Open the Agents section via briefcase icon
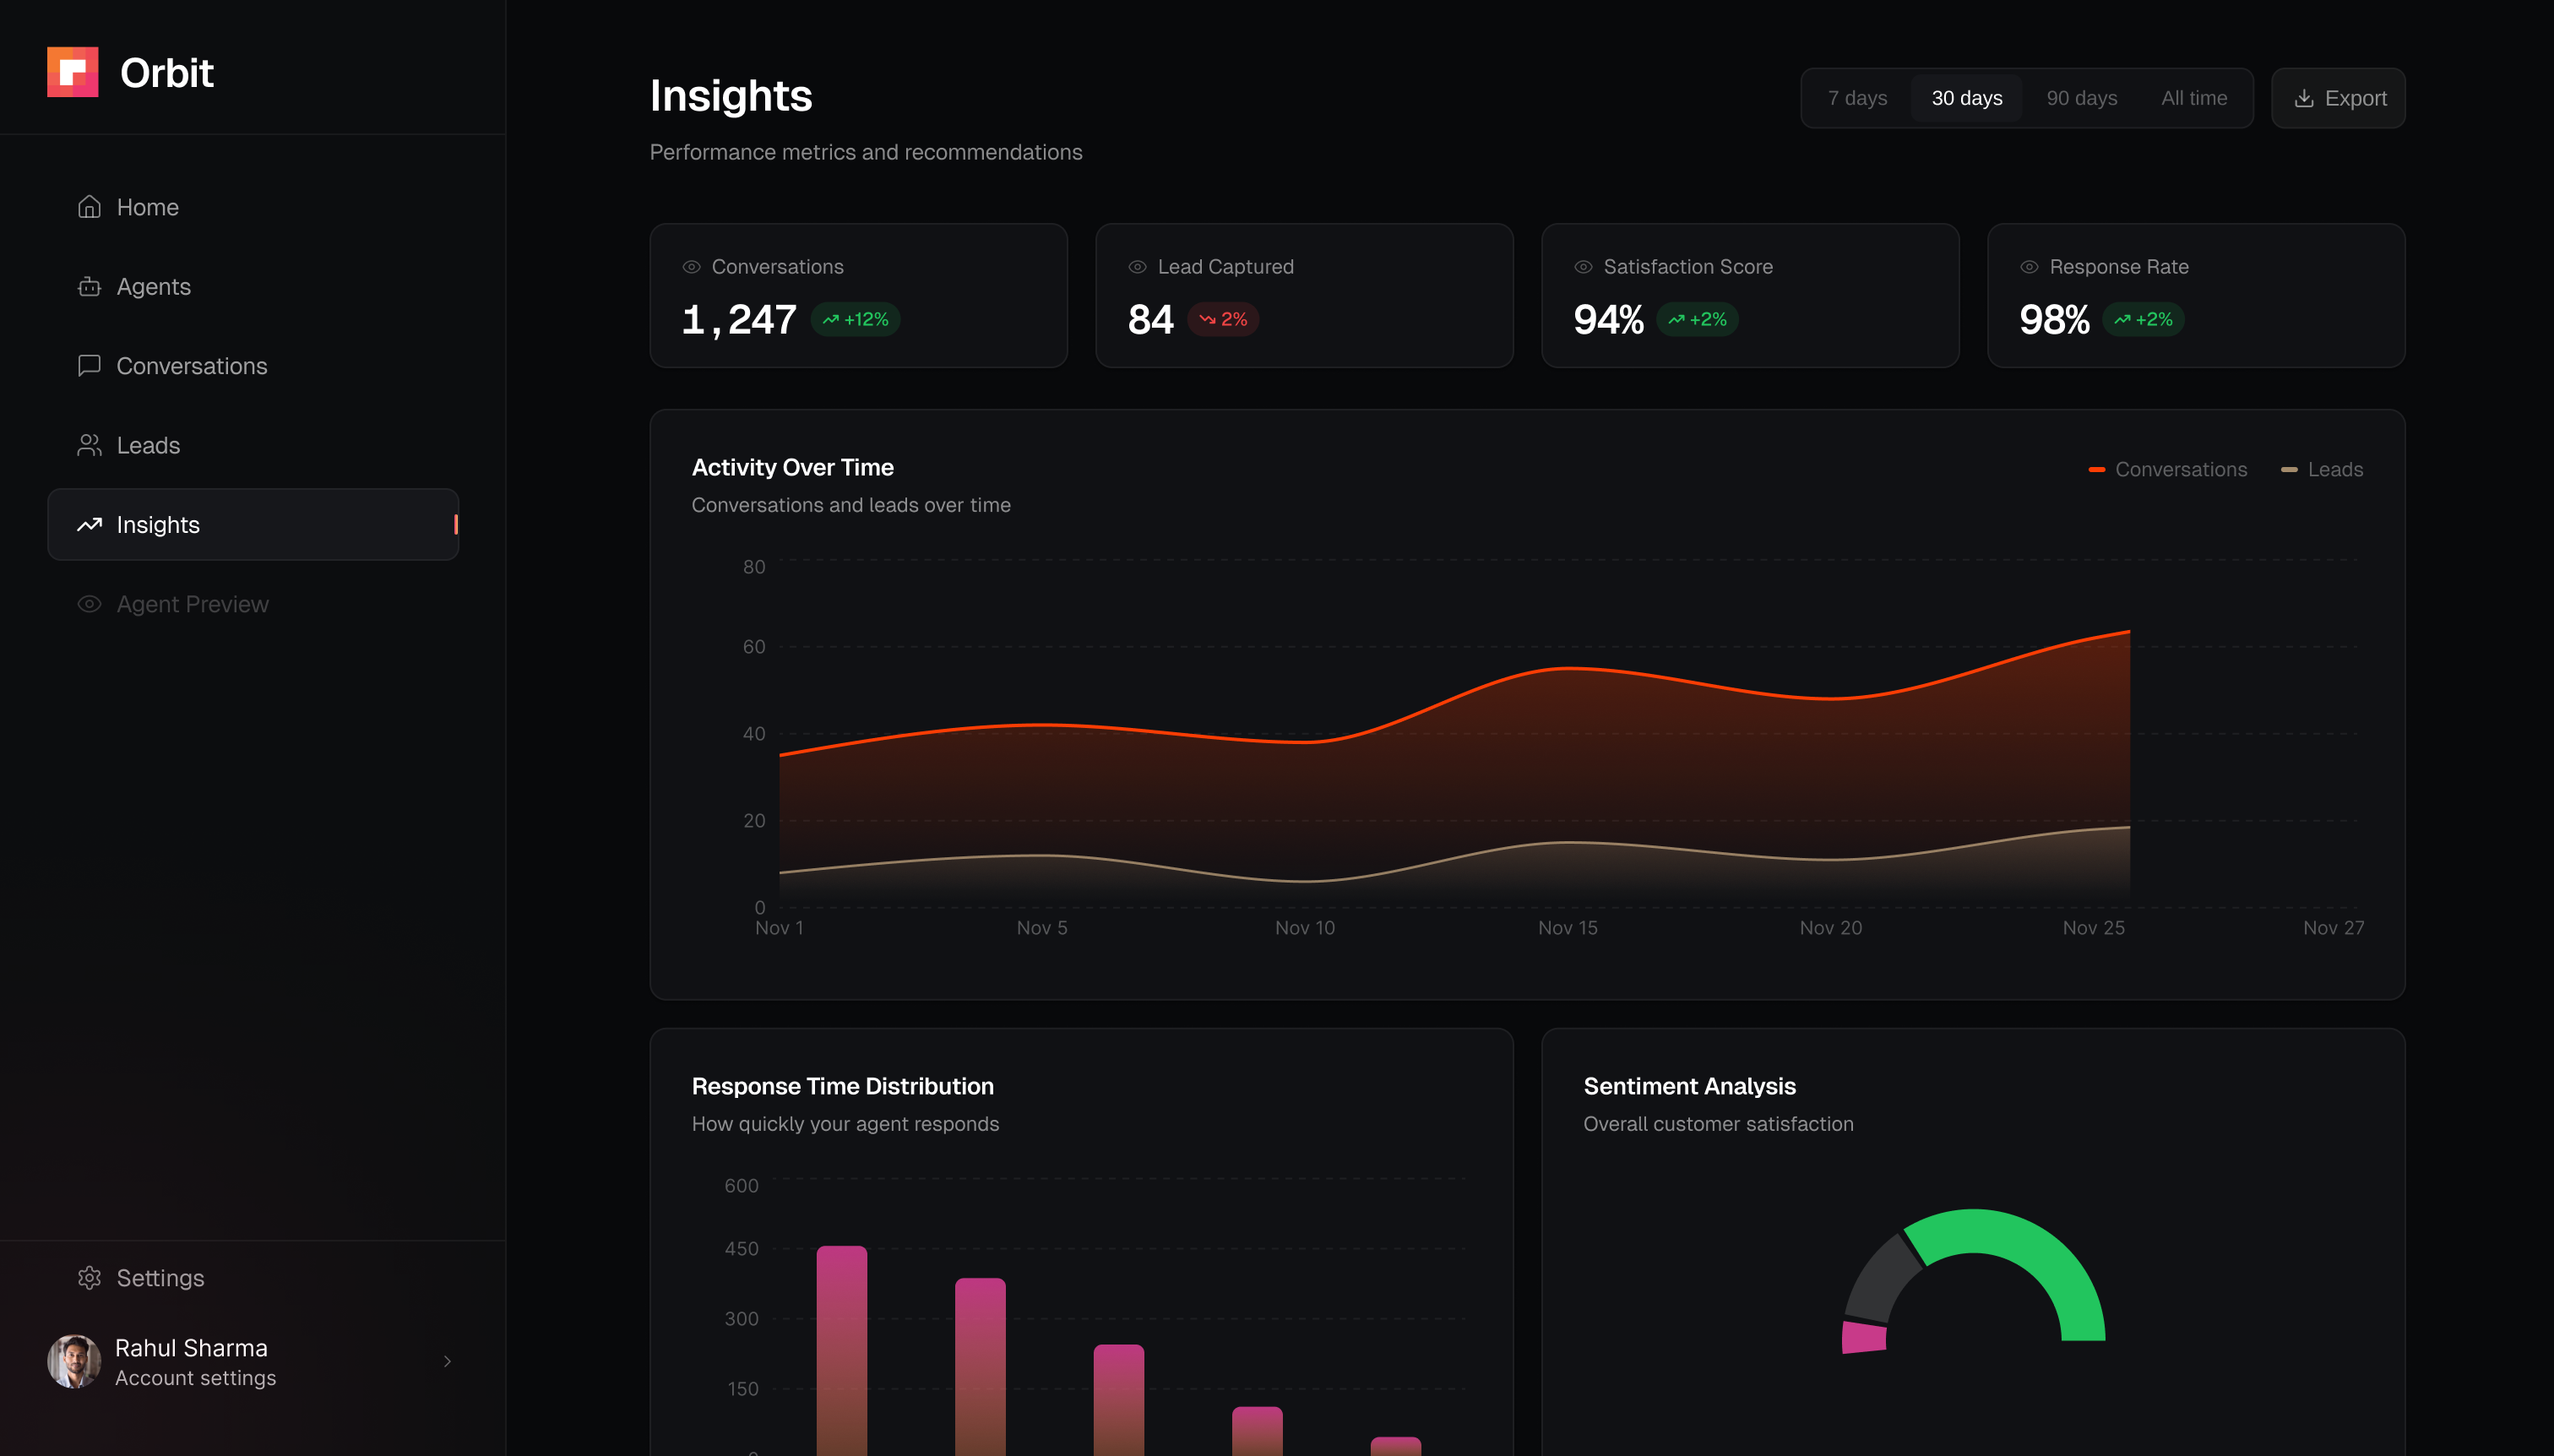 point(89,286)
